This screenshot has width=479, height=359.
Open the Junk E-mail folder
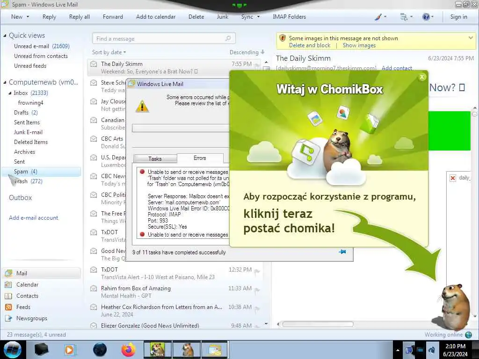28,132
